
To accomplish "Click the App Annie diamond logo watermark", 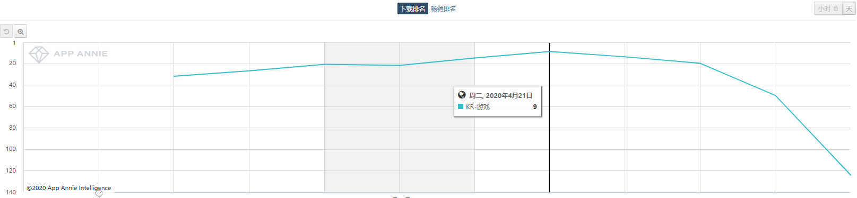I will tap(39, 54).
